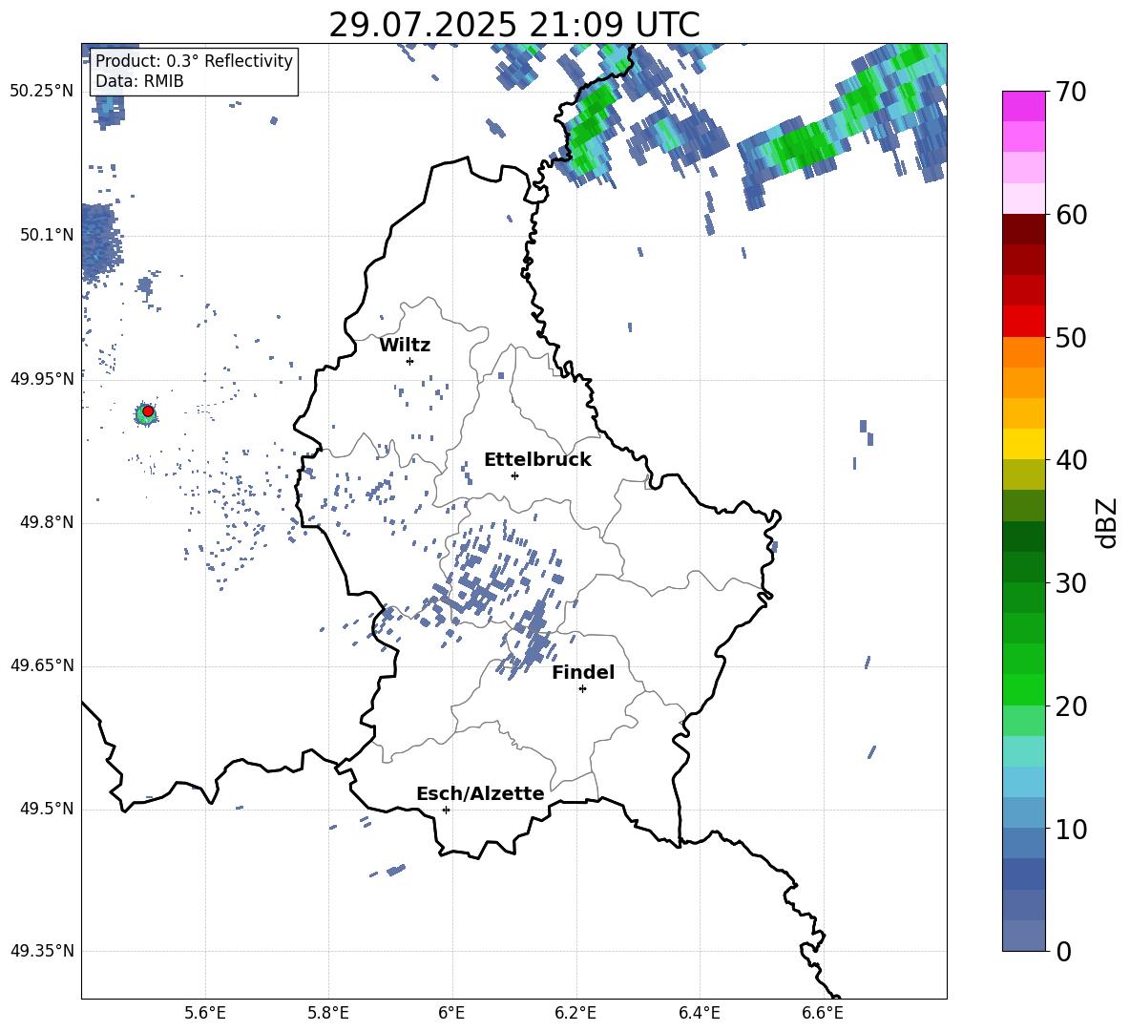Click the 30 colorbar tick label
This screenshot has height=1032, width=1130.
[1071, 583]
